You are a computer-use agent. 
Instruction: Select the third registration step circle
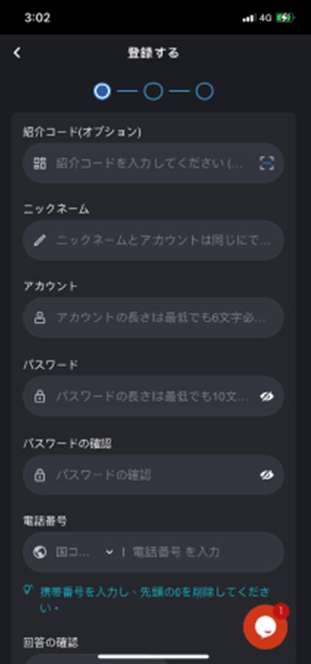[x=204, y=91]
